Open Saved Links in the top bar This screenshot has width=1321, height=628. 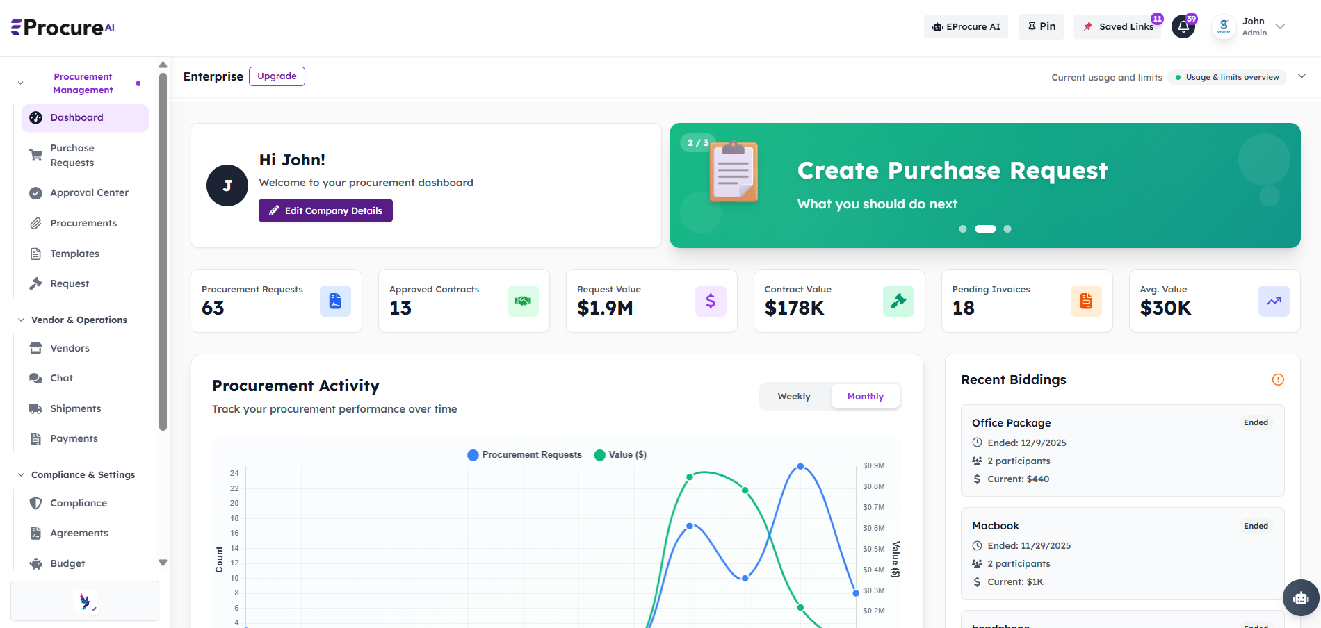pos(1118,26)
